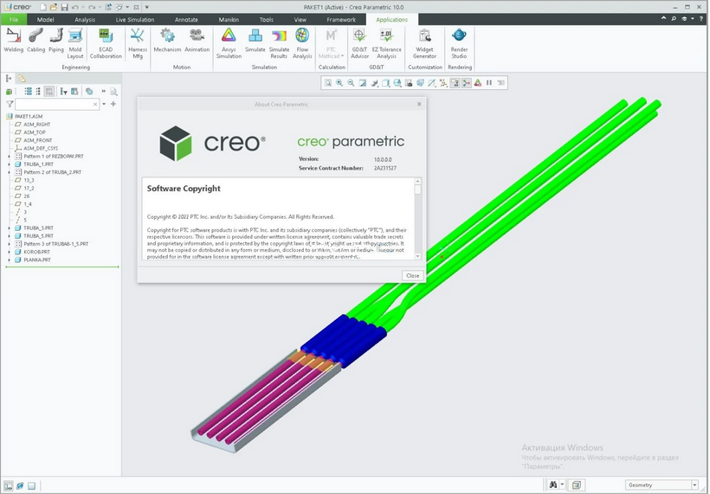Go to the Annotate tab
Screen dimensions: 710x494
click(x=186, y=19)
